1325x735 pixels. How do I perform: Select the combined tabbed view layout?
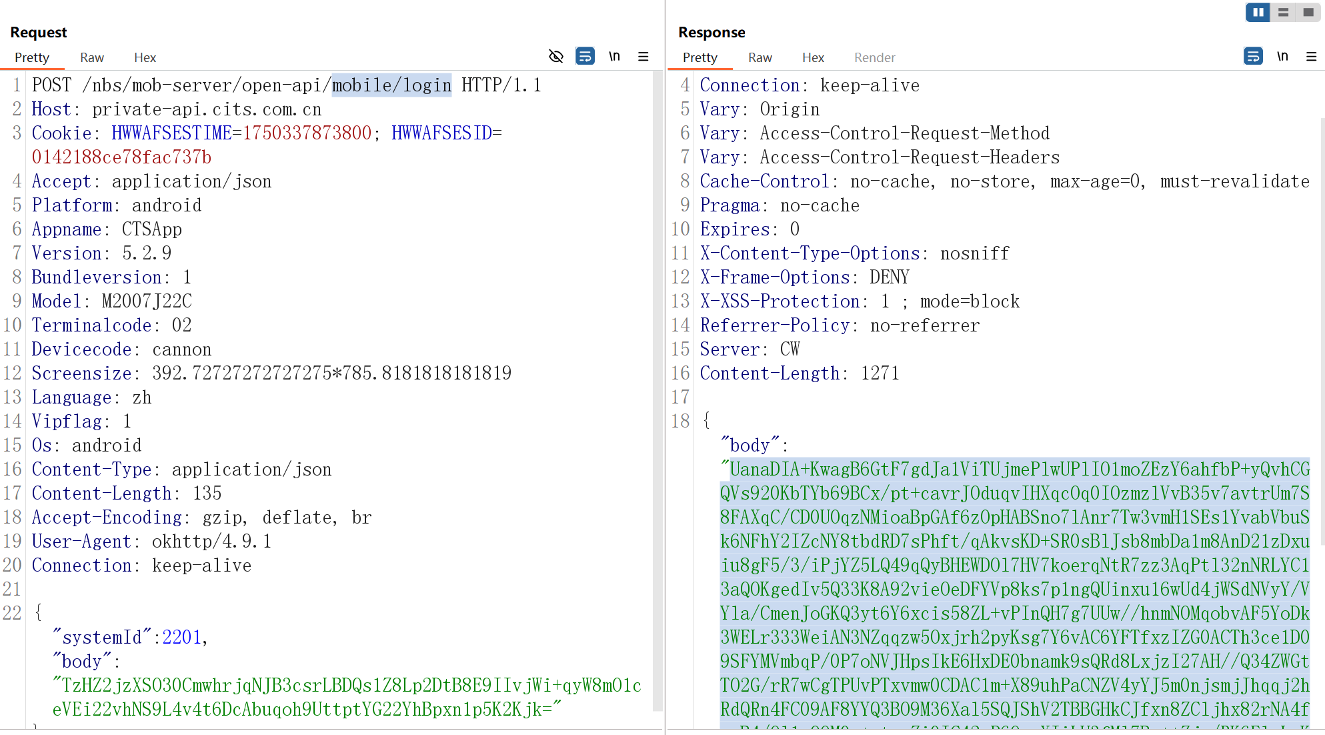point(1308,12)
